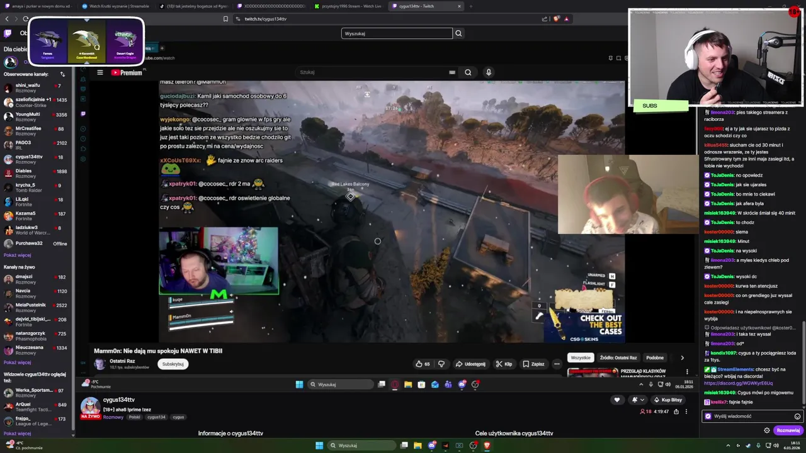Switch to 'przystojny1996 Stream' Kick tab
This screenshot has width=806, height=453.
(348, 6)
